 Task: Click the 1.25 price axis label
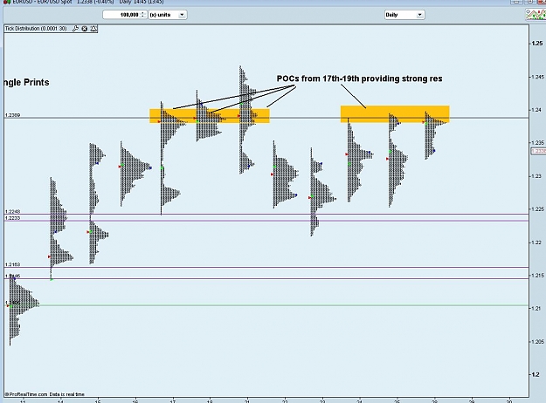pos(537,44)
